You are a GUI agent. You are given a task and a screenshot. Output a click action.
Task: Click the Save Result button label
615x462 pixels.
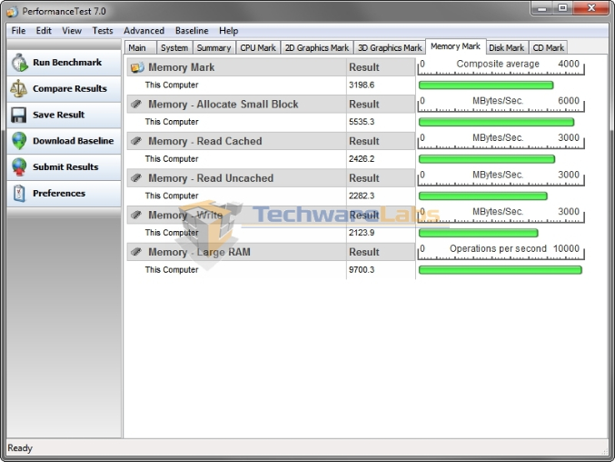pyautogui.click(x=59, y=115)
